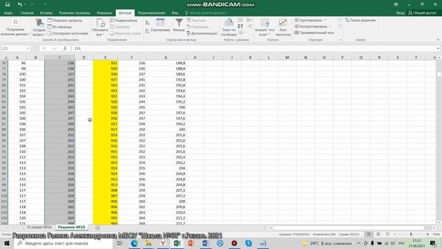Open the Сортировка dialog
Image resolution: width=442 pixels, height=249 pixels.
[x=160, y=26]
